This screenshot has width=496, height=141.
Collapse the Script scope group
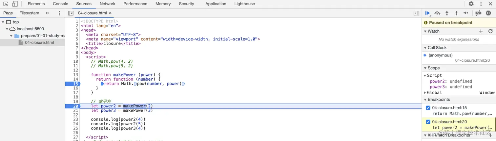[x=425, y=75]
